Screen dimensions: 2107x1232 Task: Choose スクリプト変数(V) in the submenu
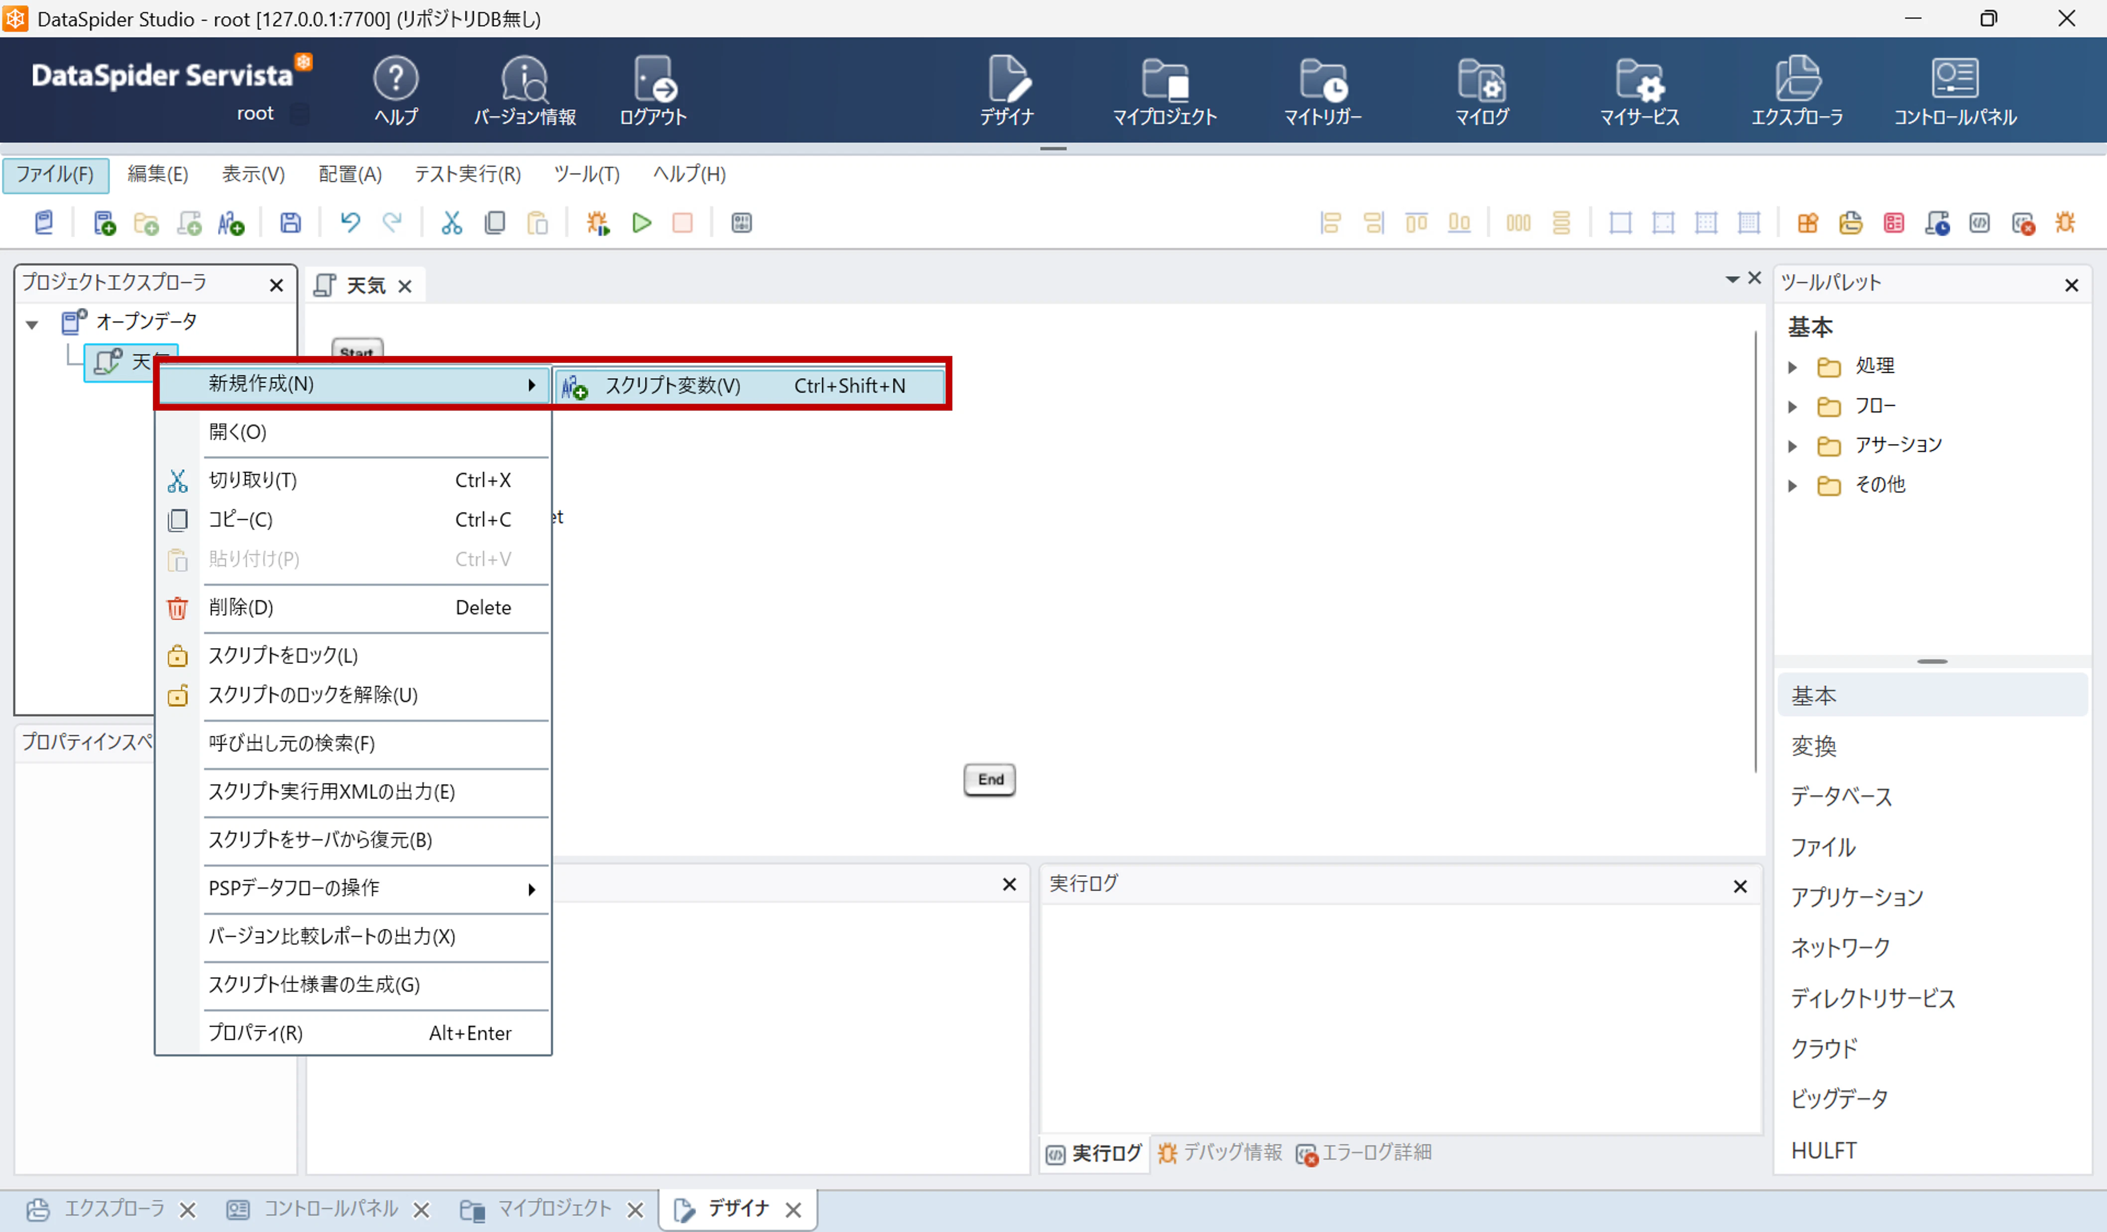750,386
